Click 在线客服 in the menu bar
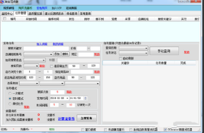This screenshot has width=204, height=133. tap(71, 8)
